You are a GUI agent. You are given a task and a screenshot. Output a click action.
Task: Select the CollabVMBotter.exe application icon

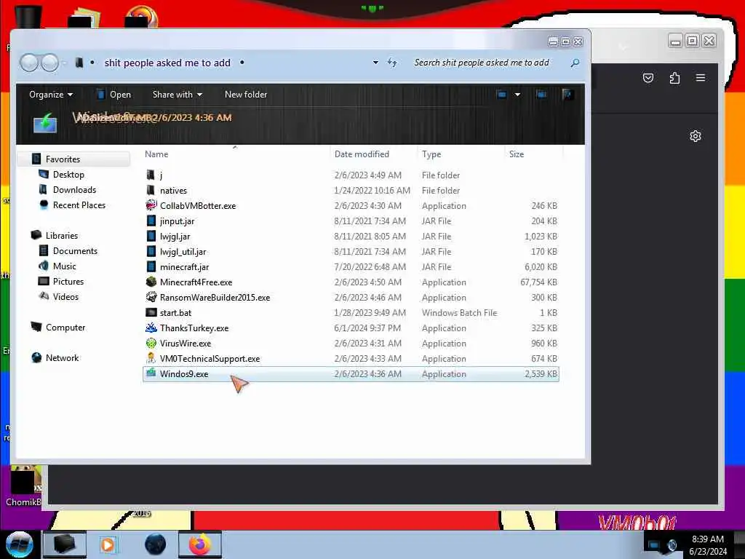[x=151, y=205]
